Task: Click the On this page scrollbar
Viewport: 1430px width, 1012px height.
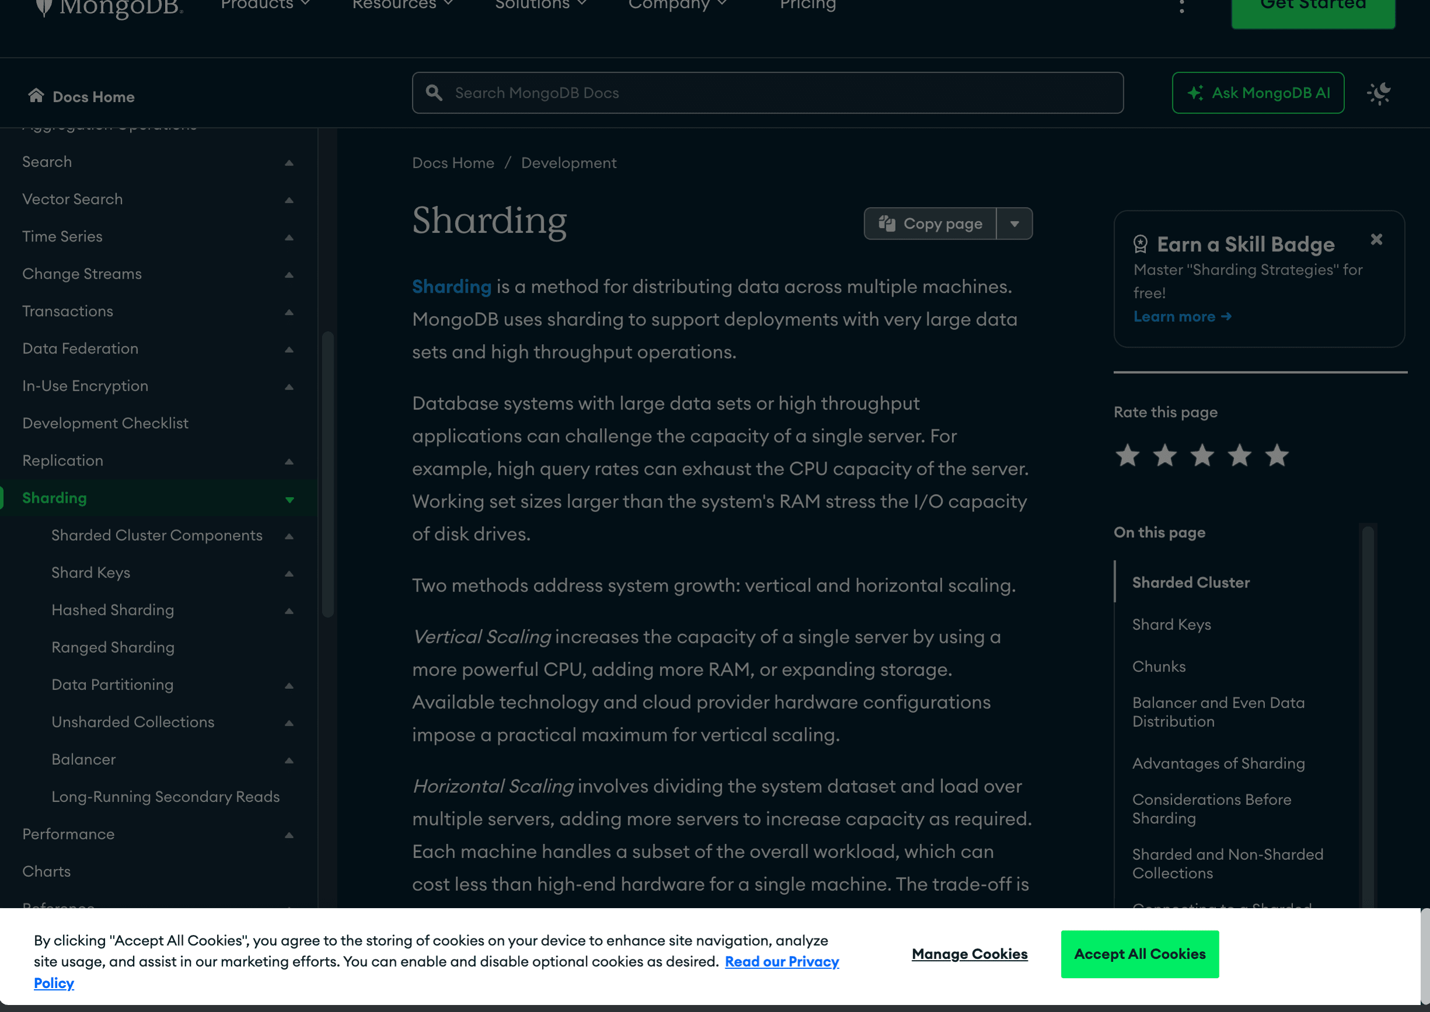Action: [1368, 717]
